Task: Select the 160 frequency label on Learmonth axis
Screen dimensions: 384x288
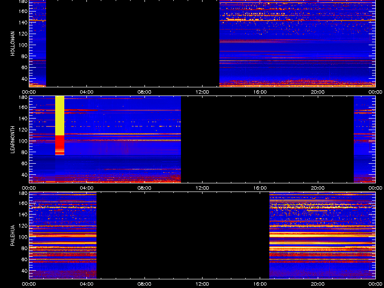Action: point(24,107)
